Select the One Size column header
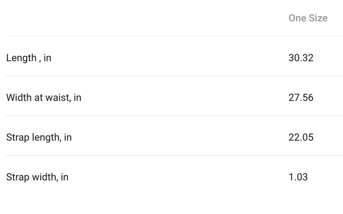The image size is (343, 214). 308,18
